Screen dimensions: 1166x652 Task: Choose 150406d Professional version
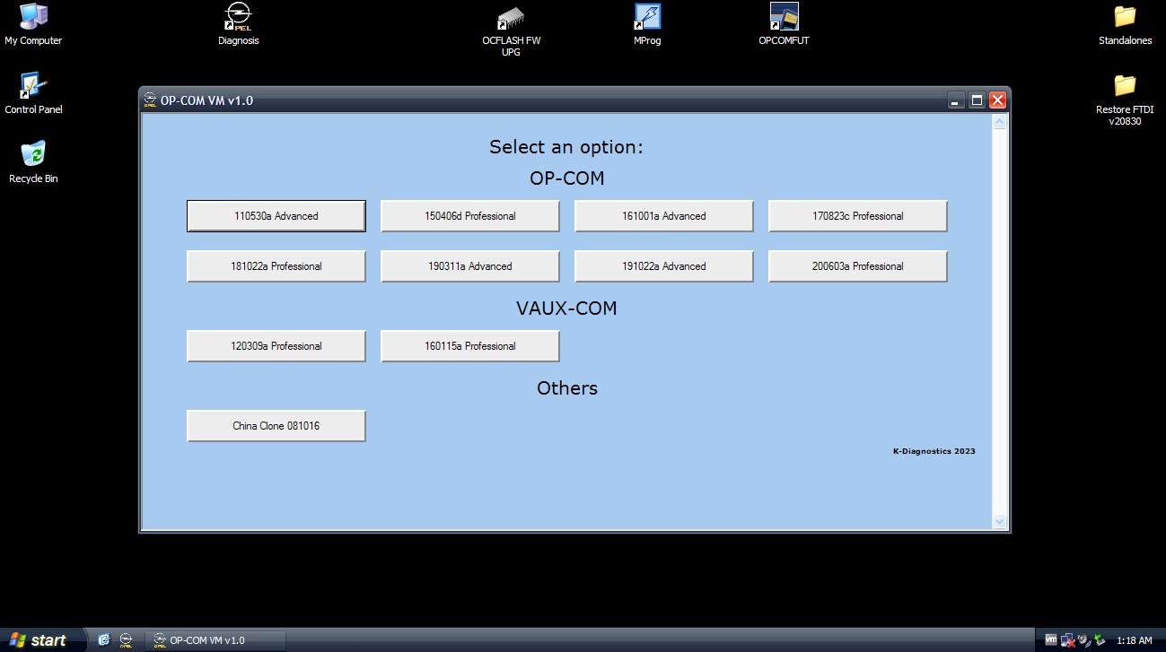[x=470, y=216]
